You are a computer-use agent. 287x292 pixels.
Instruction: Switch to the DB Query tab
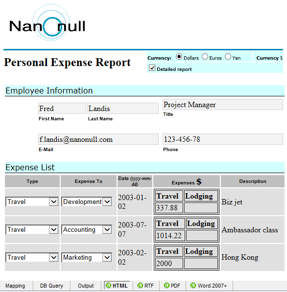(x=51, y=286)
